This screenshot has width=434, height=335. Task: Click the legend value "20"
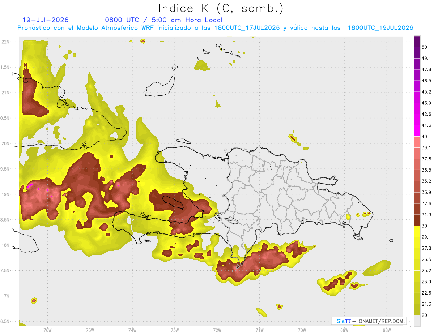[x=425, y=315]
